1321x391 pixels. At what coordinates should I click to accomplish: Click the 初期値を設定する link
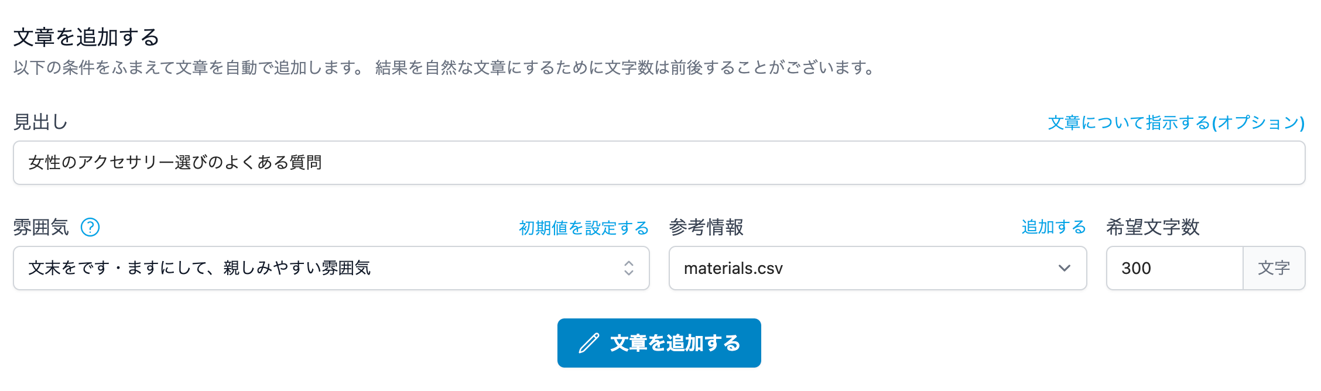(583, 228)
